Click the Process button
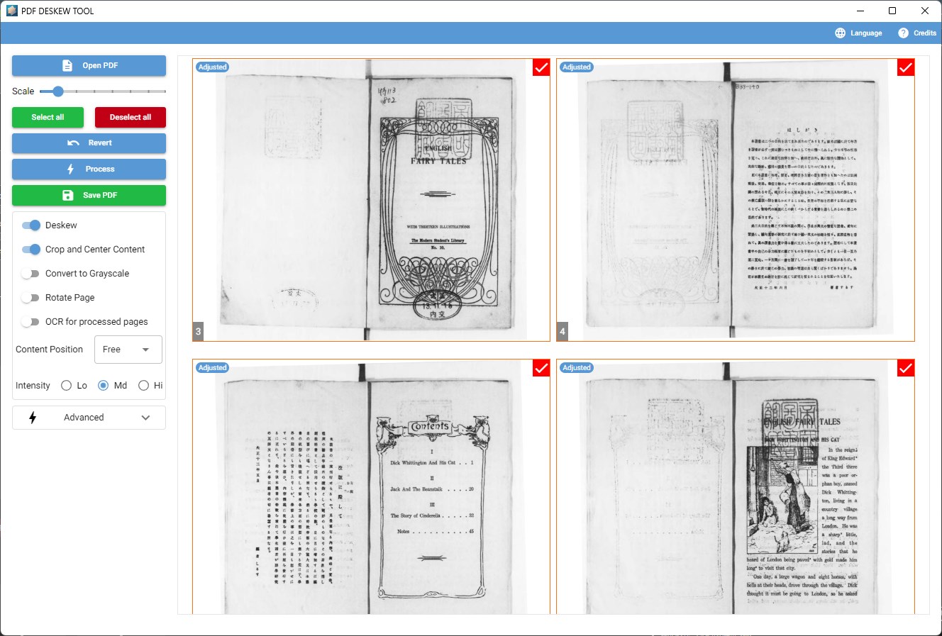 (x=89, y=169)
